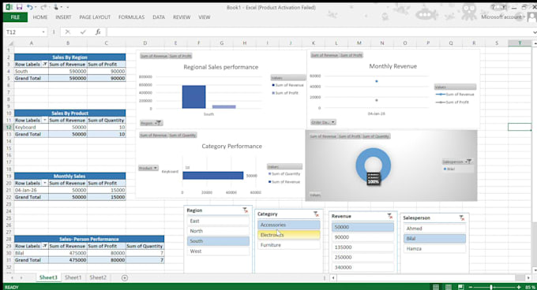The width and height of the screenshot is (537, 290).
Task: Toggle East in the Region slicer
Action: (218, 221)
